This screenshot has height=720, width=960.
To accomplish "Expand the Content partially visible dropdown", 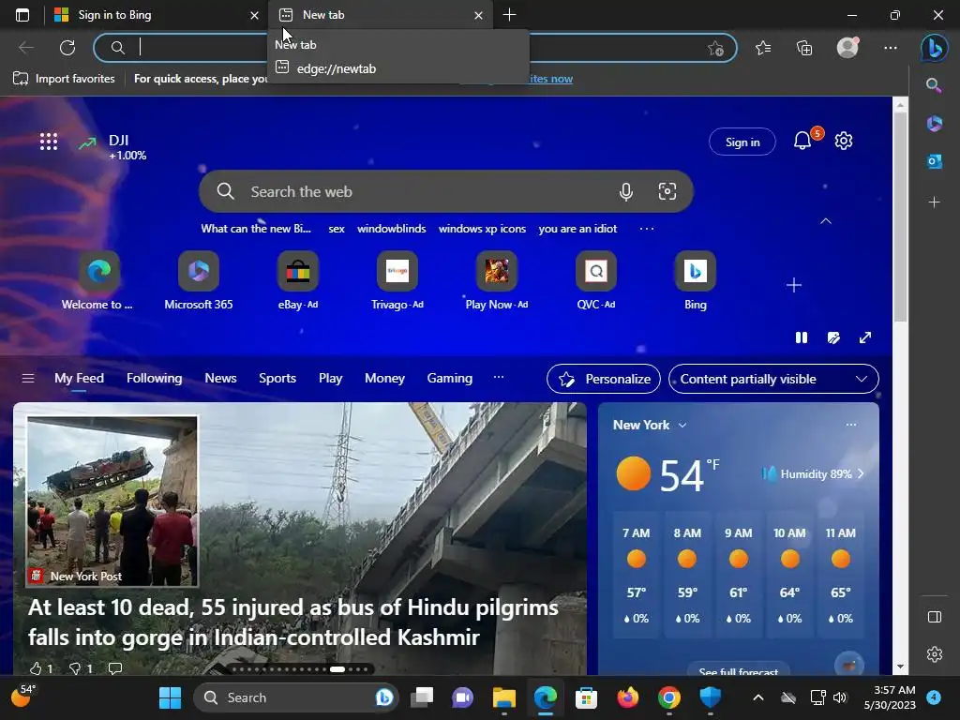I will [x=773, y=379].
